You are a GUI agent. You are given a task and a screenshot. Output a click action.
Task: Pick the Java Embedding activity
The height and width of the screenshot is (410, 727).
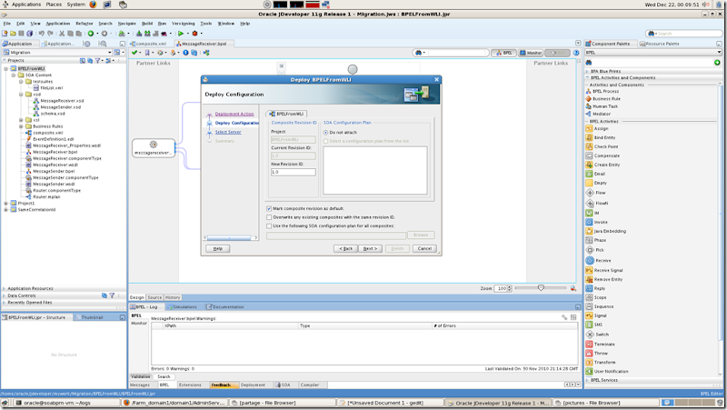pos(589,231)
